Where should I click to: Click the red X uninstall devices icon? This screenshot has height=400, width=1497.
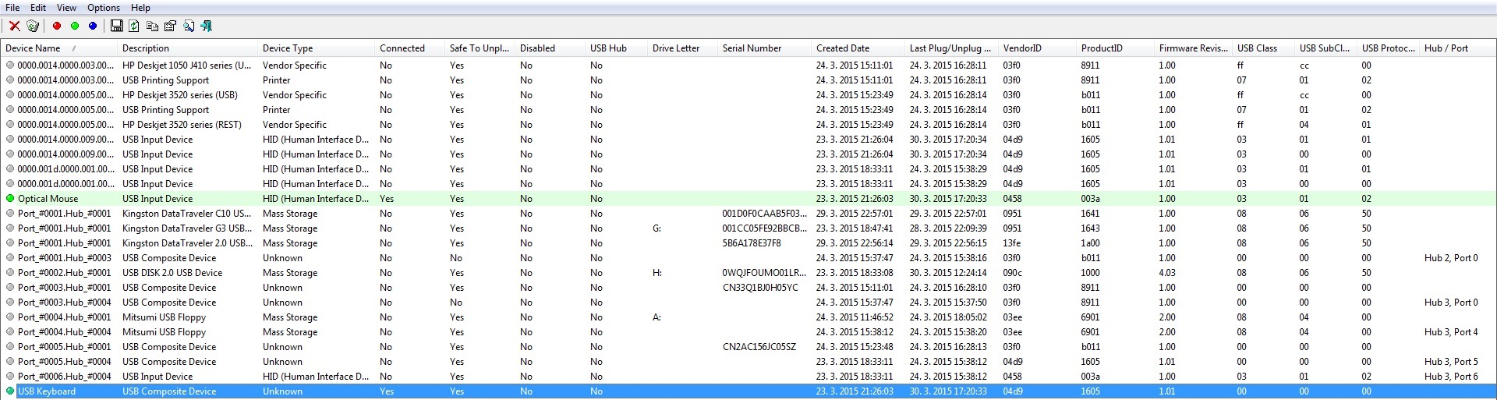[14, 26]
